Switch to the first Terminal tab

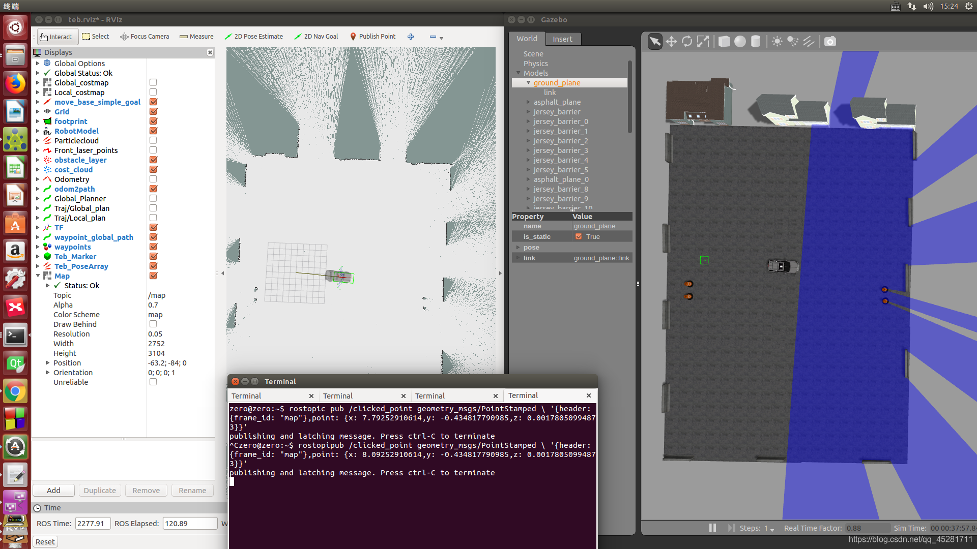pyautogui.click(x=246, y=396)
